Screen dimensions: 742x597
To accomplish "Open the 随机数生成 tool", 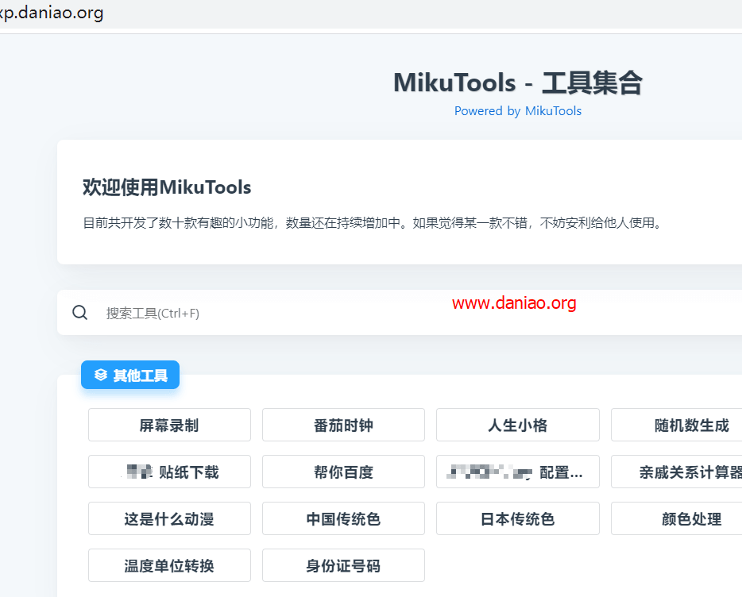I will tap(677, 425).
